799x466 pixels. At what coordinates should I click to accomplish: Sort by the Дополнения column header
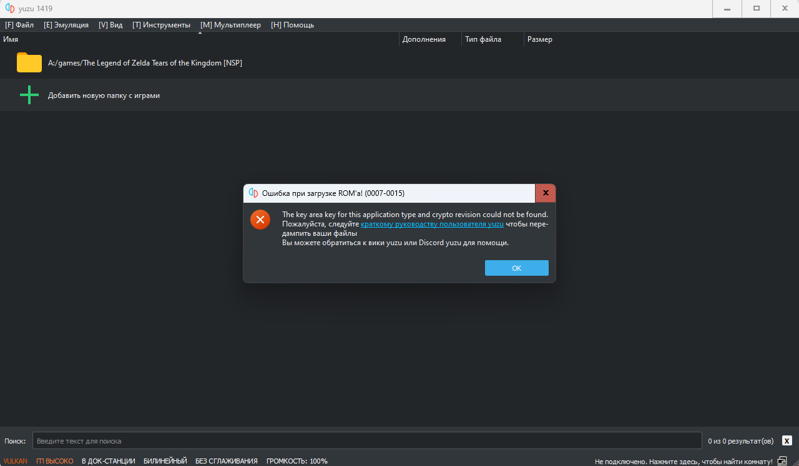[431, 39]
